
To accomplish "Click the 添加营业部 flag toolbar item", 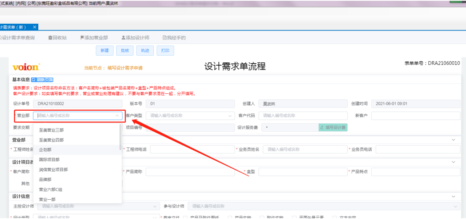I will (94, 37).
